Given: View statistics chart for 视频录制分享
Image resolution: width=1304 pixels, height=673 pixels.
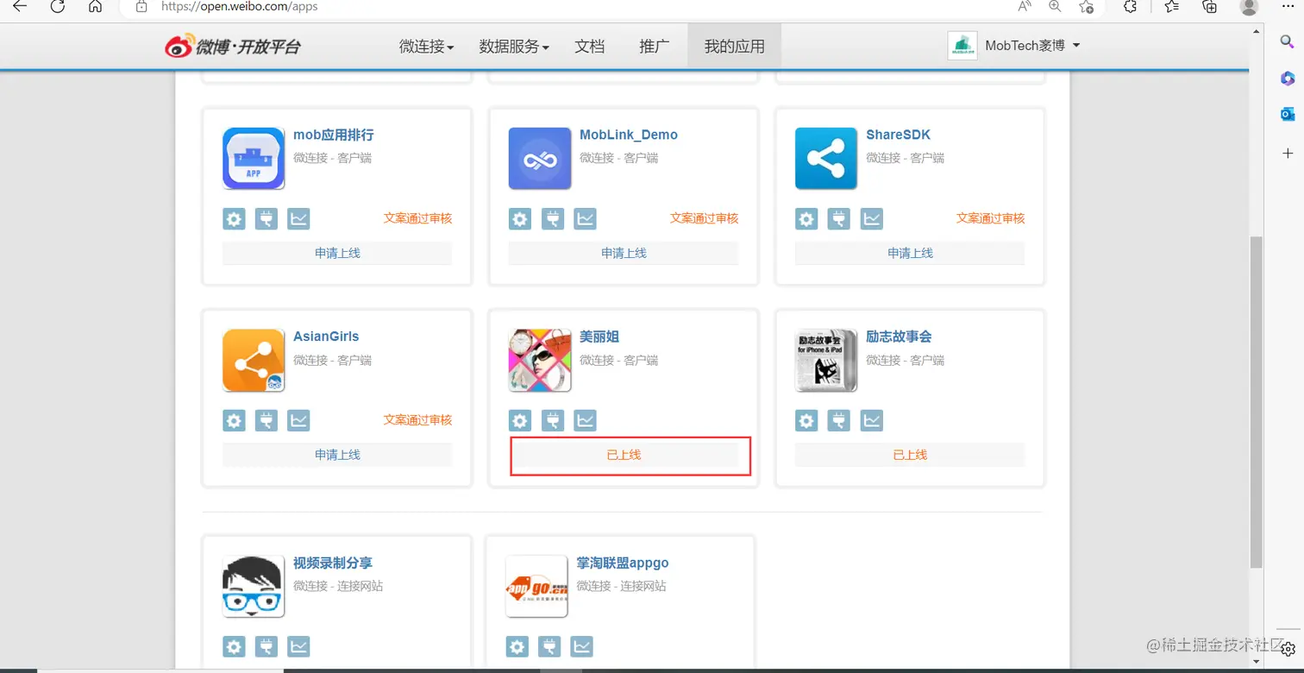Looking at the screenshot, I should pyautogui.click(x=298, y=647).
